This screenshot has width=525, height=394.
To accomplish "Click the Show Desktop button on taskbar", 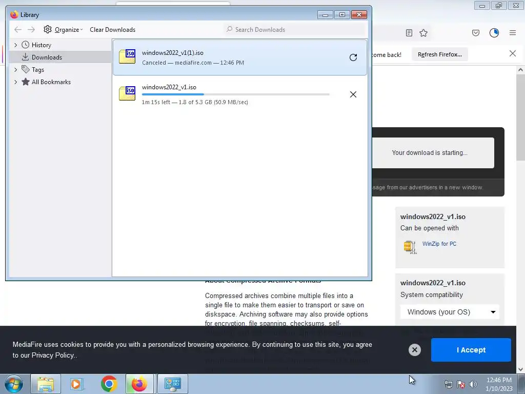I will [521, 384].
